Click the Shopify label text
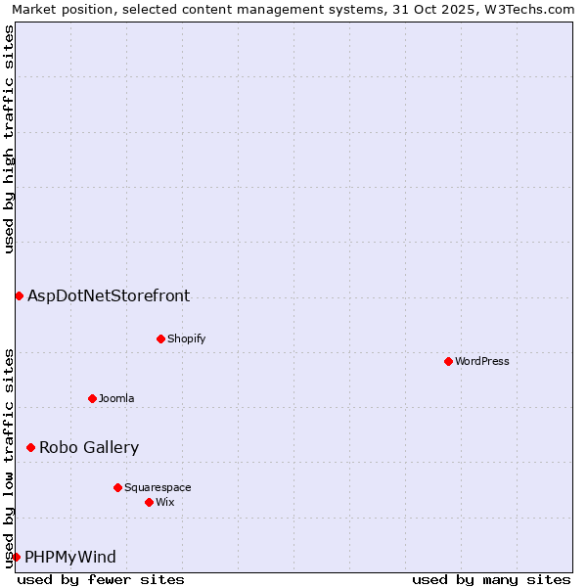Image resolution: width=587 pixels, height=587 pixels. pyautogui.click(x=186, y=339)
